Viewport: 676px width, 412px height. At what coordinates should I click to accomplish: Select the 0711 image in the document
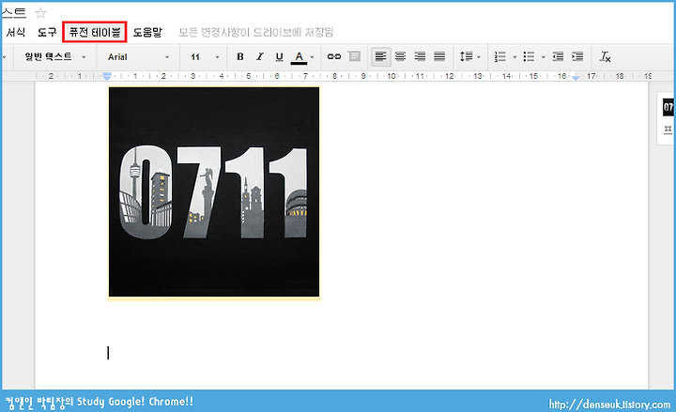(x=214, y=191)
